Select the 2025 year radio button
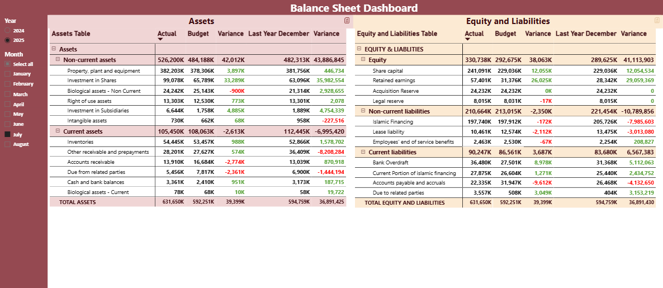The image size is (663, 288). [x=7, y=40]
